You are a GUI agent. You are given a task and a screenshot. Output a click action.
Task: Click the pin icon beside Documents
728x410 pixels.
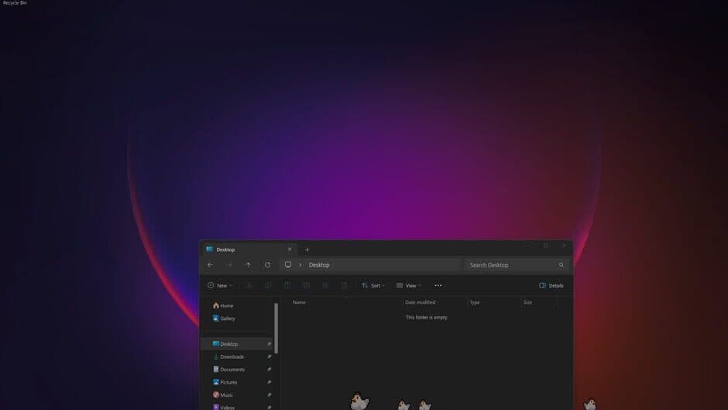coord(269,370)
